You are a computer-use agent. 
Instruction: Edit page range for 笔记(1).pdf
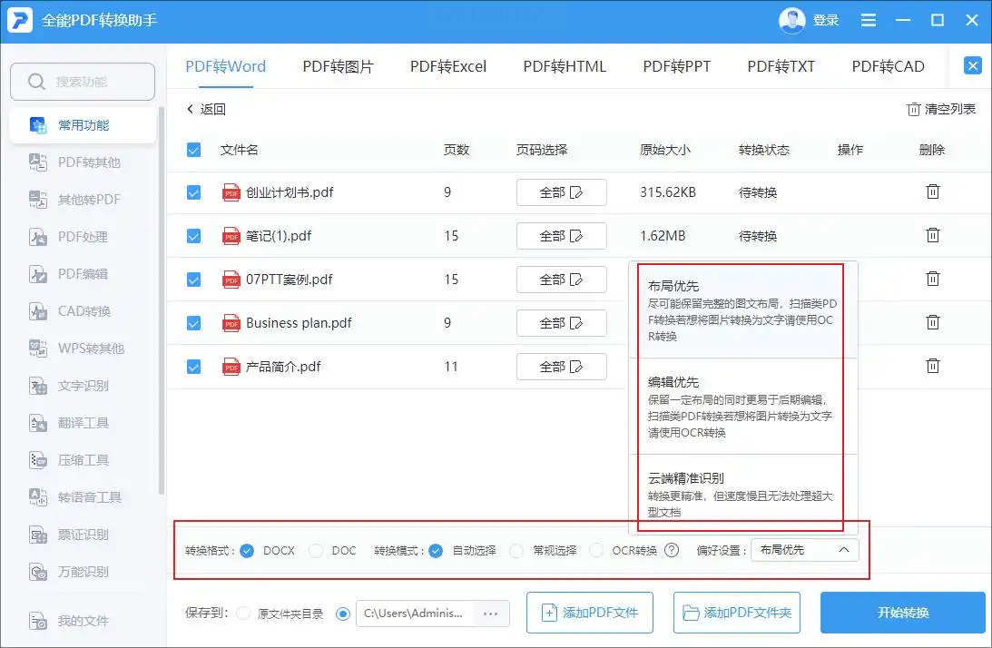tap(561, 236)
